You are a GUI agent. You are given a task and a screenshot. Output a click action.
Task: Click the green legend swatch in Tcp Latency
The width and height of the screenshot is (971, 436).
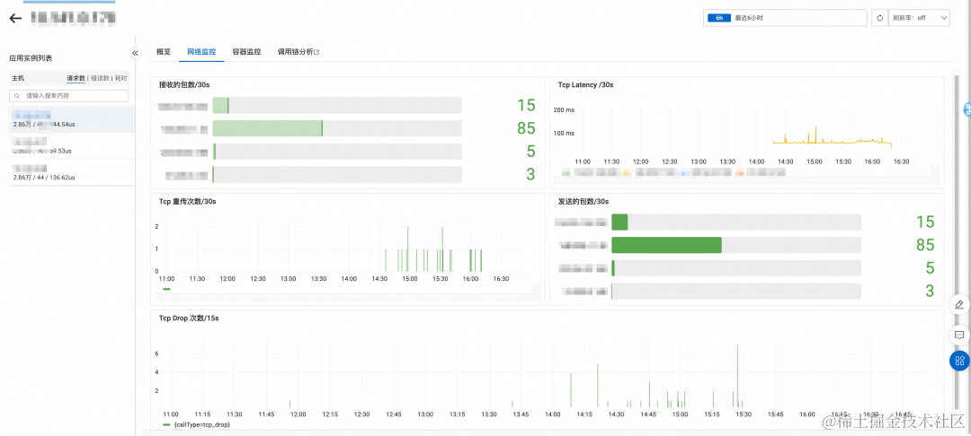566,173
